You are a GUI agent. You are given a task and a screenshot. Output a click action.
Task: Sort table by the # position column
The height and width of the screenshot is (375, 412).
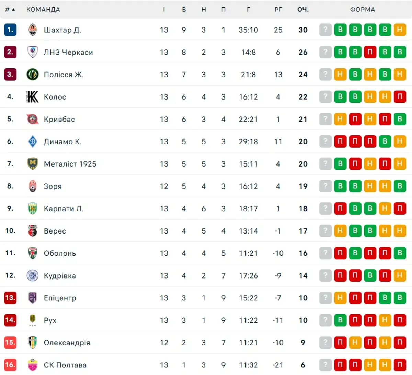pos(10,10)
